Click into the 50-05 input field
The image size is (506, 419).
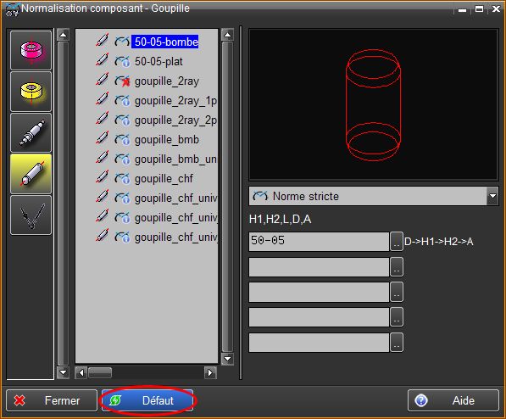319,241
